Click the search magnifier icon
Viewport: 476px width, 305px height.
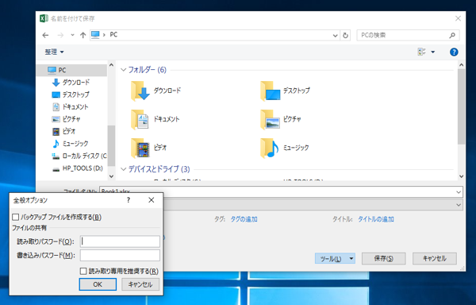pyautogui.click(x=452, y=35)
